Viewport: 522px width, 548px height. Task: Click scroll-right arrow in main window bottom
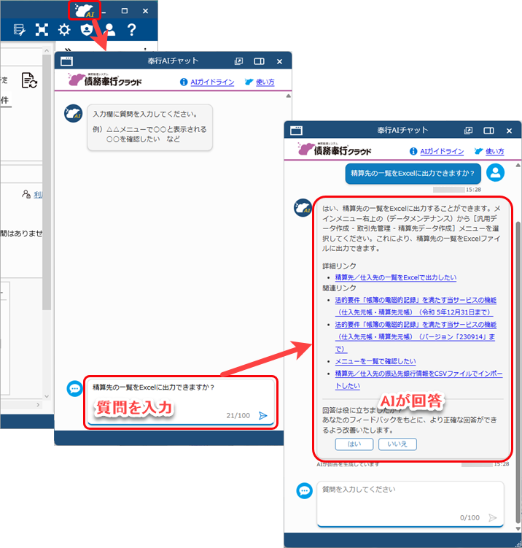(x=38, y=405)
